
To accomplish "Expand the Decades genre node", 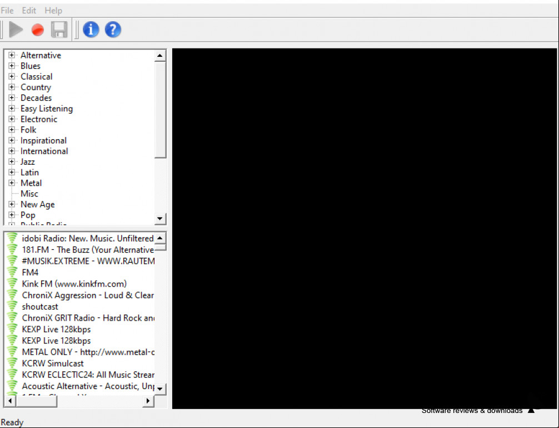I will [12, 97].
